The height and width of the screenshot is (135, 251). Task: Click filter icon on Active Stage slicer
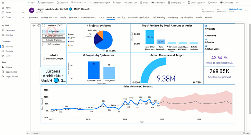pyautogui.click(x=58, y=25)
